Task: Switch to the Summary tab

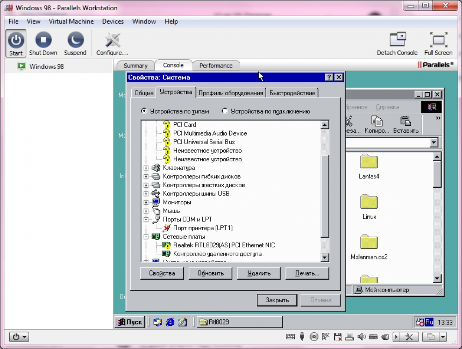Action: click(135, 66)
